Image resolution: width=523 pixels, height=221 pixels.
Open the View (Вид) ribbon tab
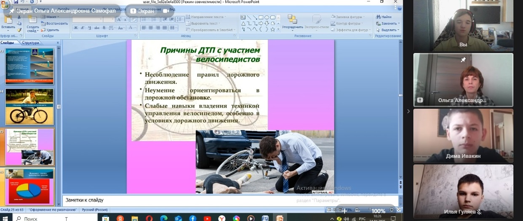[x=172, y=9]
